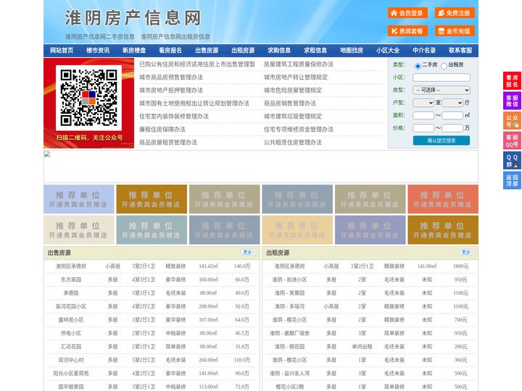Screen dimensions: 522x391
Task: Open the 金币充值 coin recharge button
Action: coord(455,31)
